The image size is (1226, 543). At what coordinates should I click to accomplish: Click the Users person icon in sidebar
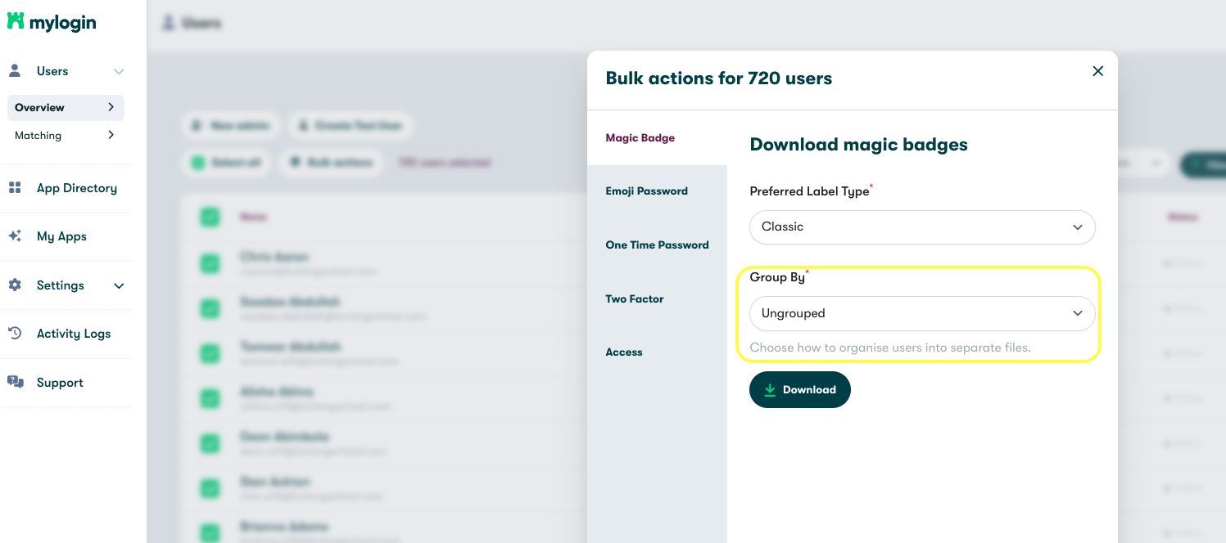15,71
